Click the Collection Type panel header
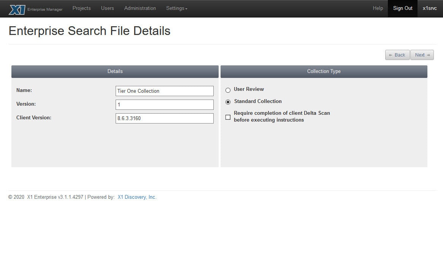The width and height of the screenshot is (443, 274). [324, 71]
